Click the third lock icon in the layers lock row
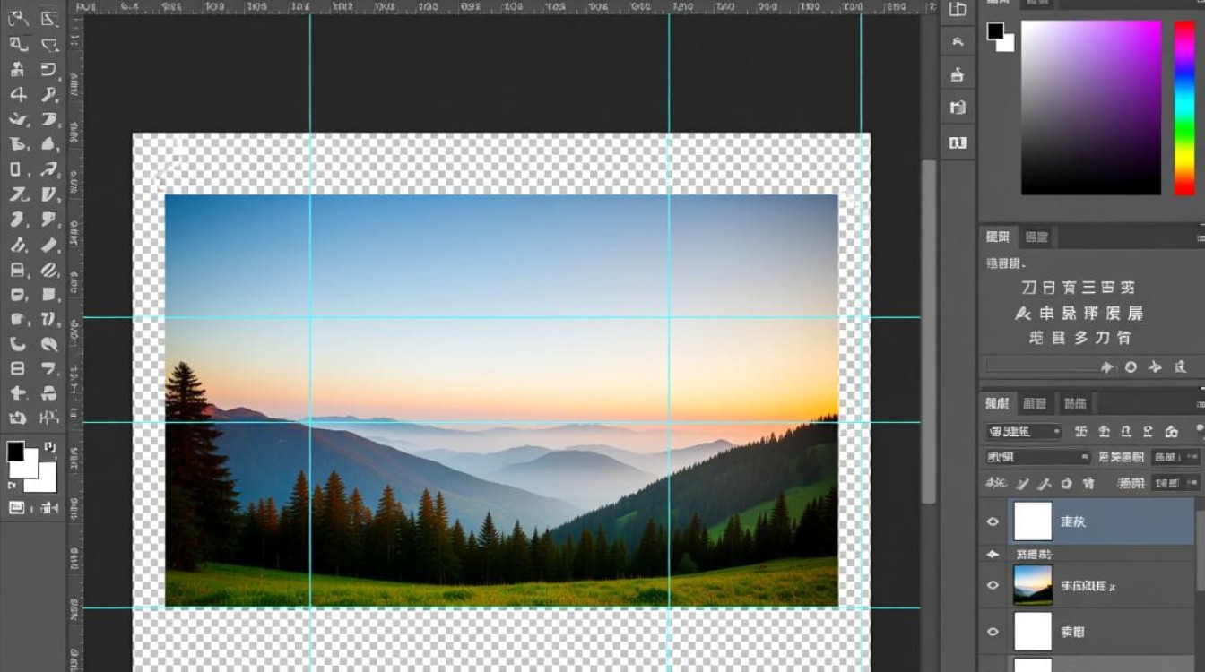Screen dimensions: 1205x672 1045,483
